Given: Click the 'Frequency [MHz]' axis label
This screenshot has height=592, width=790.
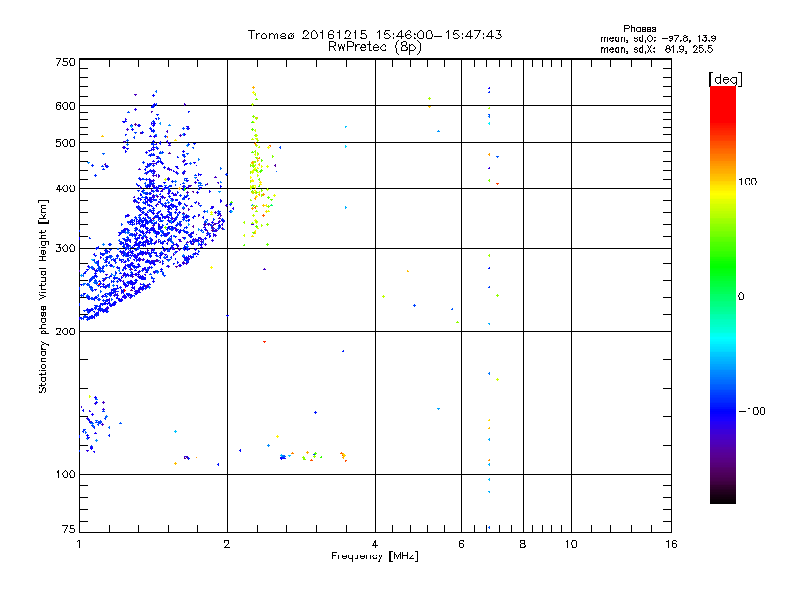Looking at the screenshot, I should 374,556.
